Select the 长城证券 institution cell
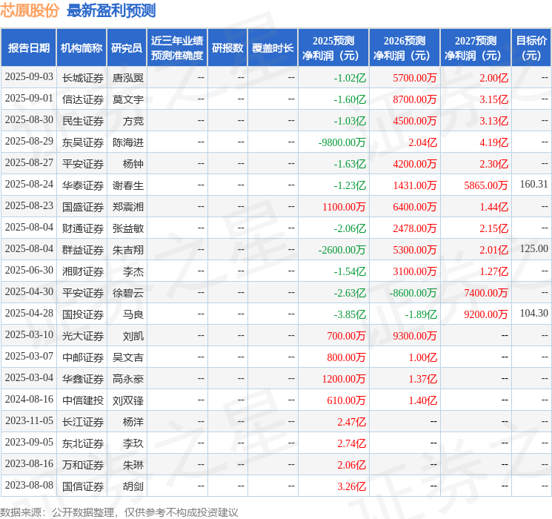The height and width of the screenshot is (519, 552). (83, 78)
